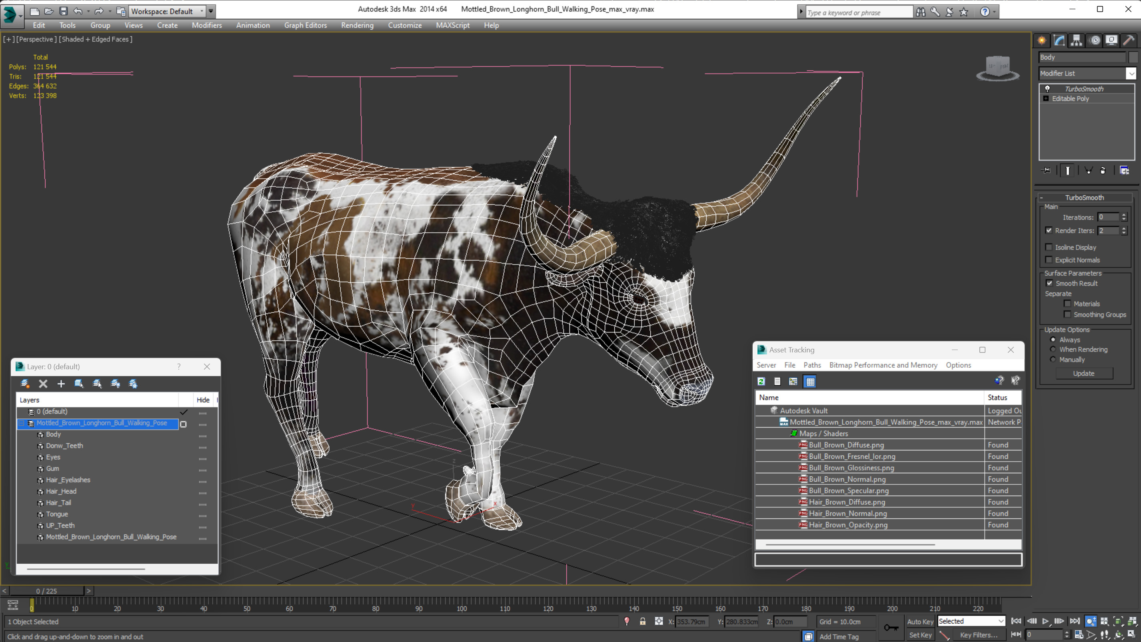
Task: Click Create New Layer icon in Layer dialog
Action: 25,384
